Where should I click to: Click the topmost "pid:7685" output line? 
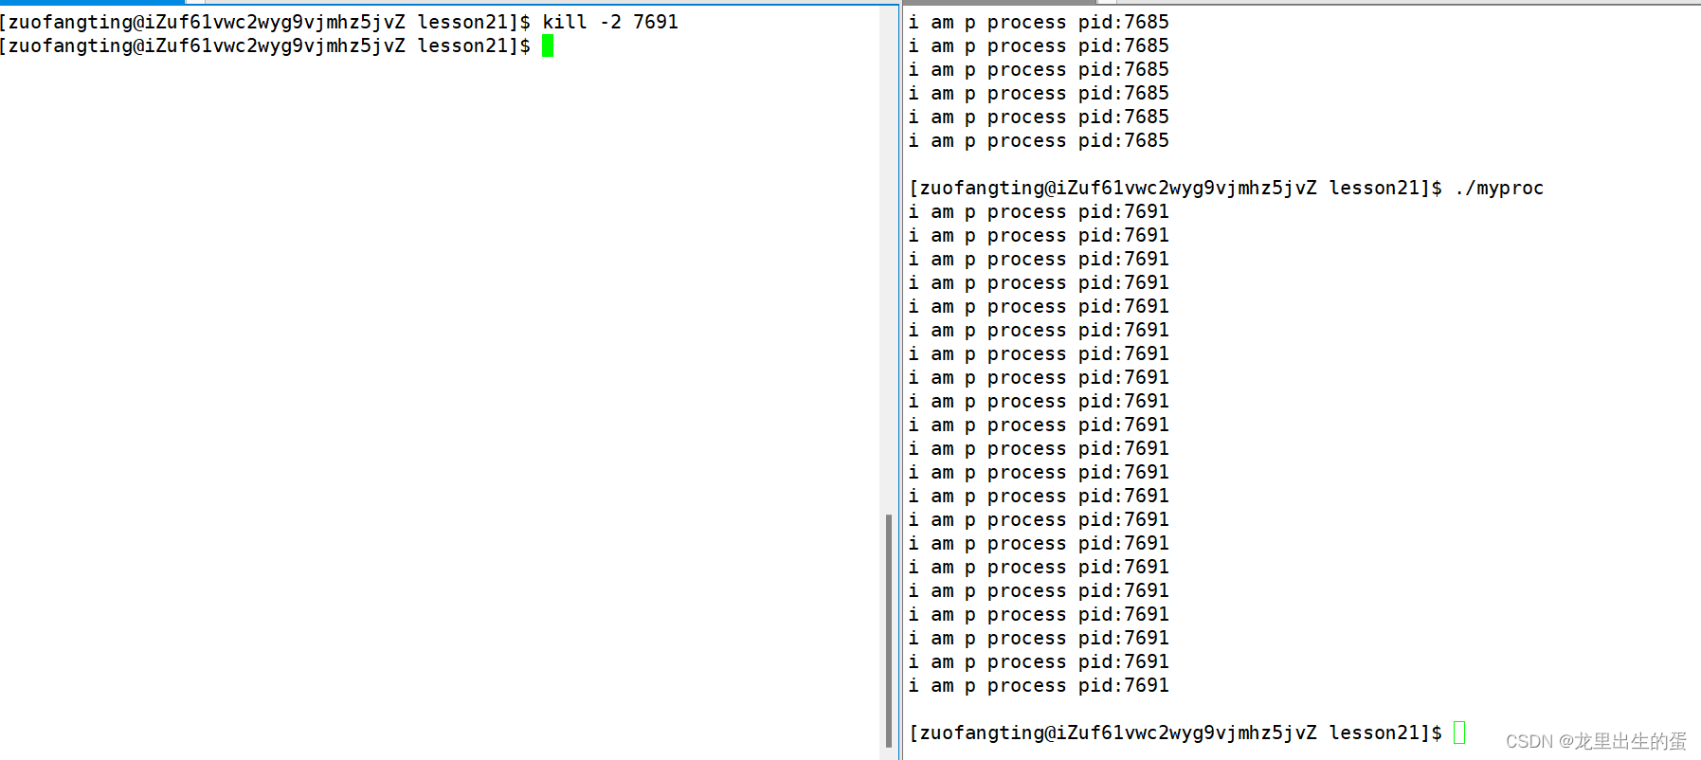[x=1039, y=22]
